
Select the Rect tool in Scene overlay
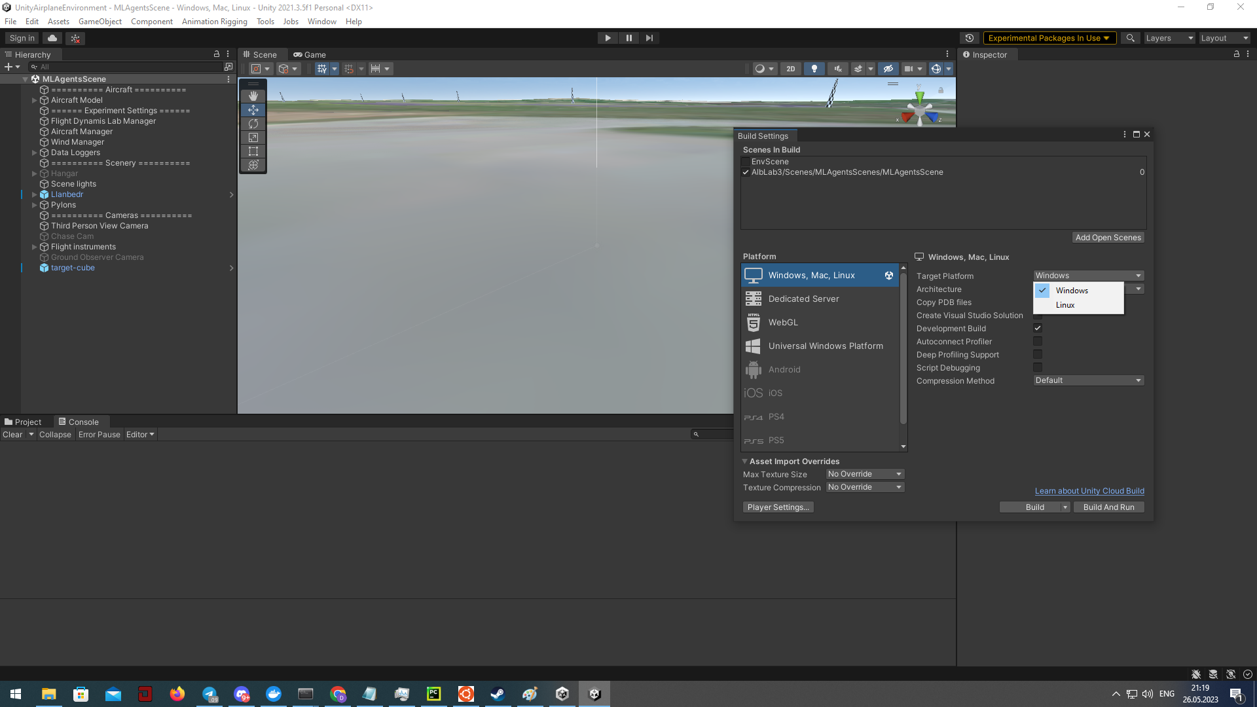pyautogui.click(x=253, y=151)
